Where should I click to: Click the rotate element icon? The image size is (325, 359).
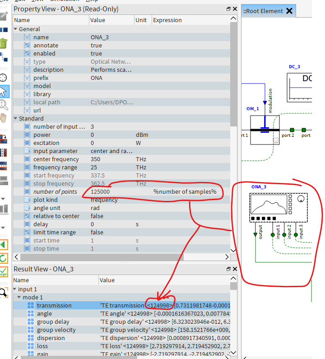point(4,139)
